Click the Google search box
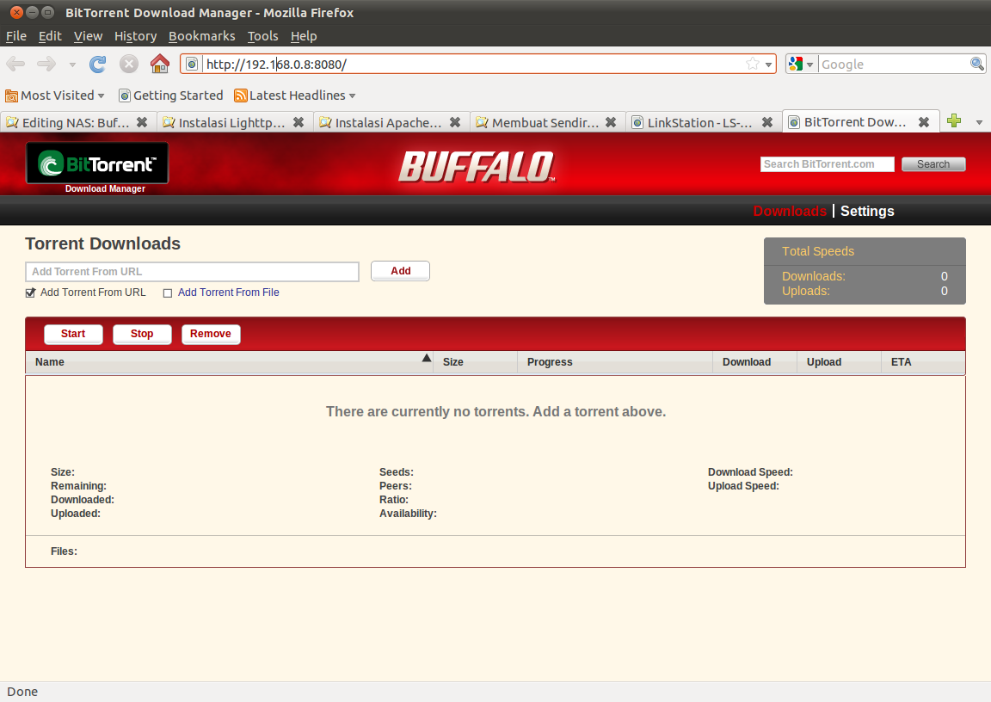The width and height of the screenshot is (991, 702). [894, 64]
